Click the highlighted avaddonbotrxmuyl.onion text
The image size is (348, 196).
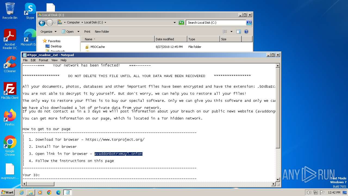118,154
